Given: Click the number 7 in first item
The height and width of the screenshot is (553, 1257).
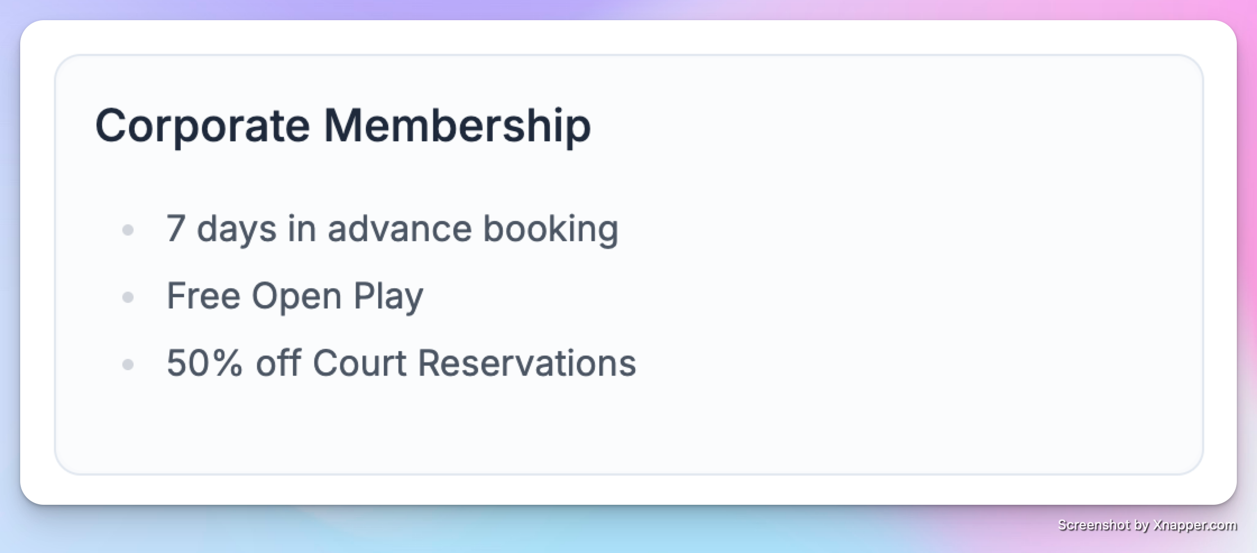Looking at the screenshot, I should [x=176, y=228].
